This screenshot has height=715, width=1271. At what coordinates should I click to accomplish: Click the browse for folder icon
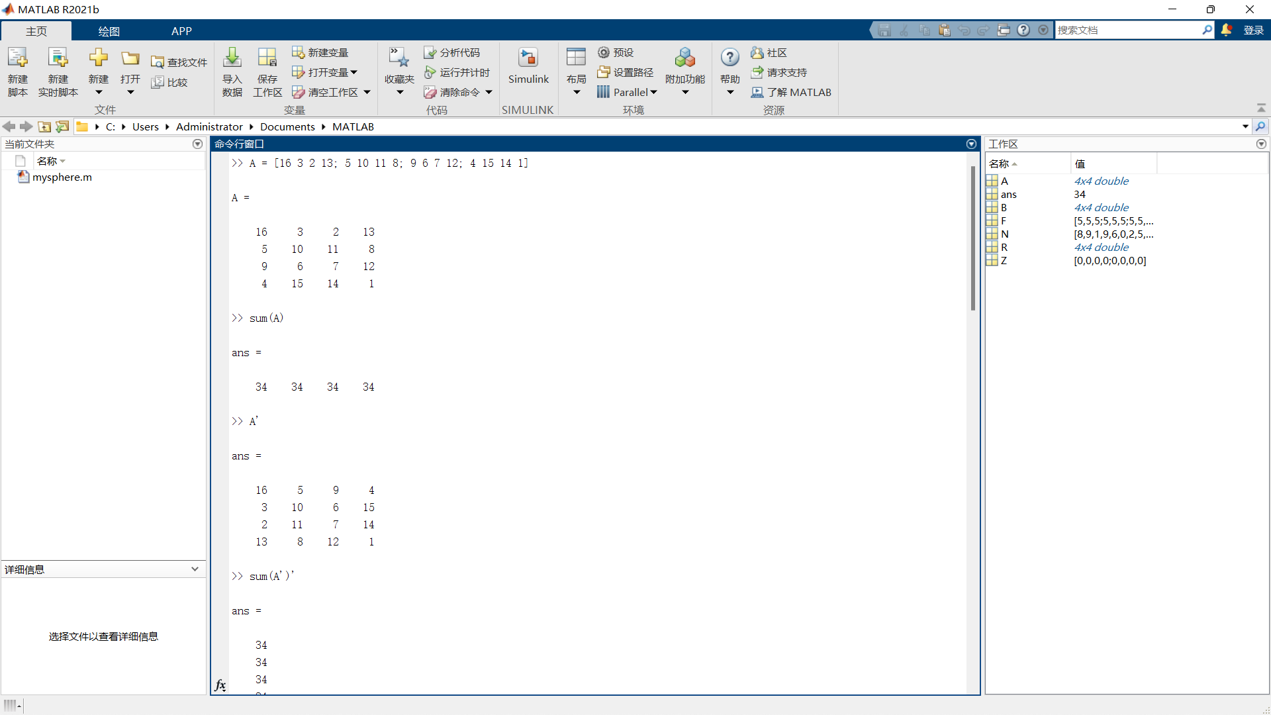[x=62, y=126]
